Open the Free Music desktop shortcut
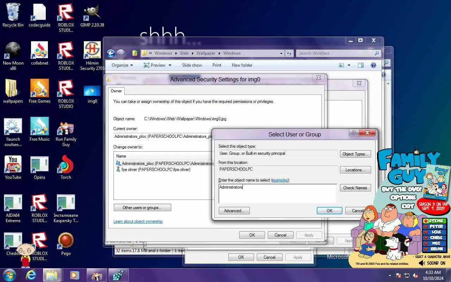The image size is (451, 282). coord(39,130)
